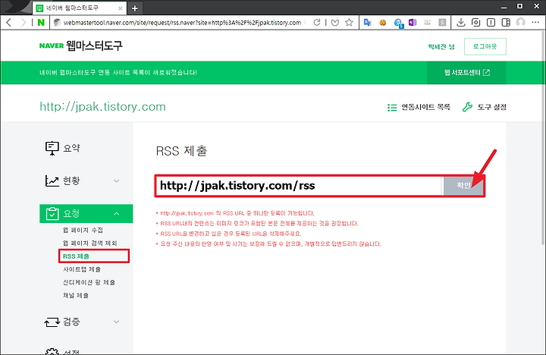Open 웹 페이지 검색 제외 item
The width and height of the screenshot is (546, 355).
tap(89, 243)
